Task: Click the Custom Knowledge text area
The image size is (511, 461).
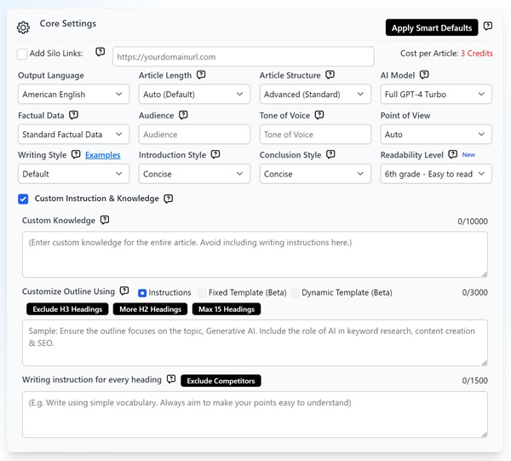Action: [255, 255]
